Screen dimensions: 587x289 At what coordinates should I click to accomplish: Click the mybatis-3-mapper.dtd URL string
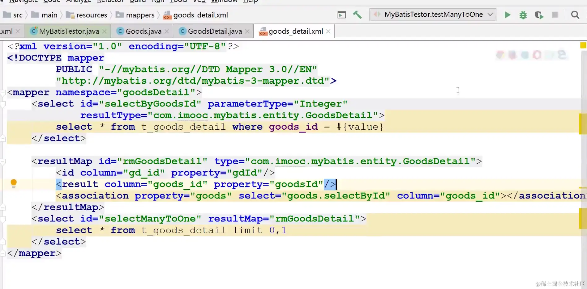pos(193,81)
